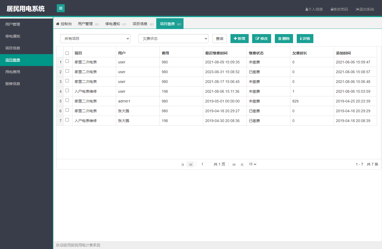Check the select-all checkbox in table header

click(x=67, y=53)
